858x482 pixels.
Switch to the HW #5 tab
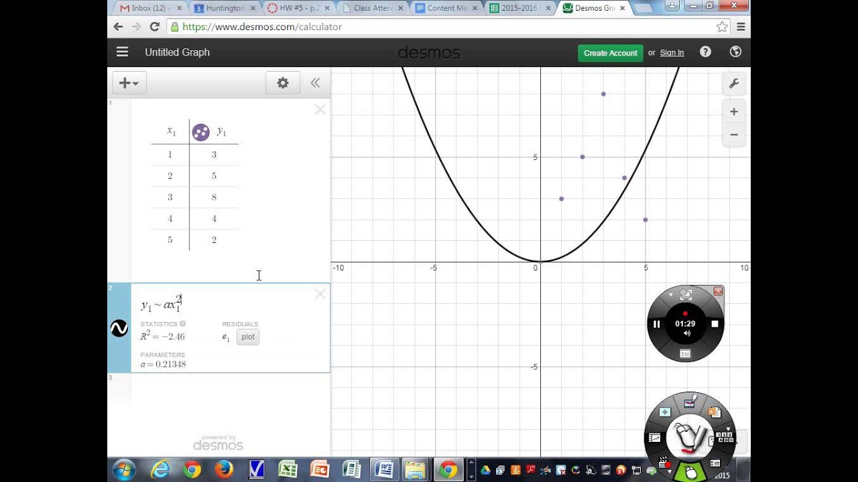pyautogui.click(x=297, y=8)
